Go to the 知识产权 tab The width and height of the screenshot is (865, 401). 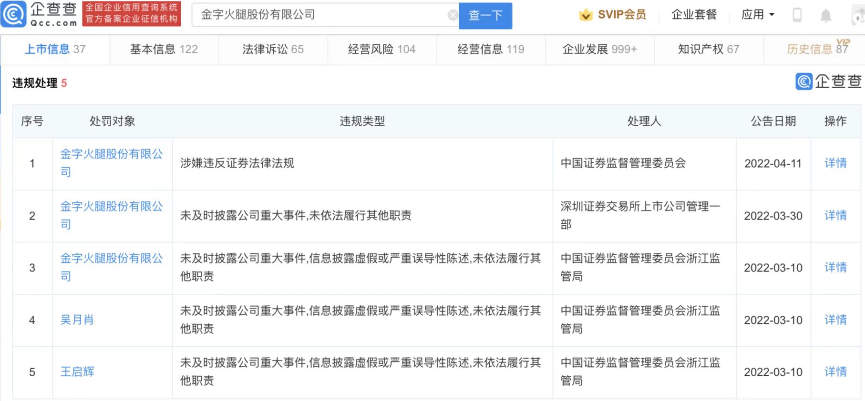pos(708,49)
